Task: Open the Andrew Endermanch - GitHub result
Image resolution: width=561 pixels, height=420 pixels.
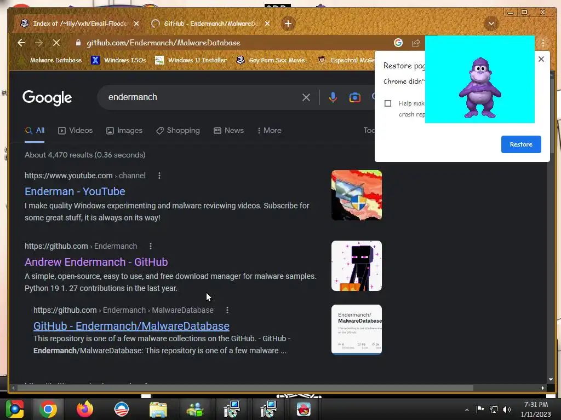Action: click(96, 262)
